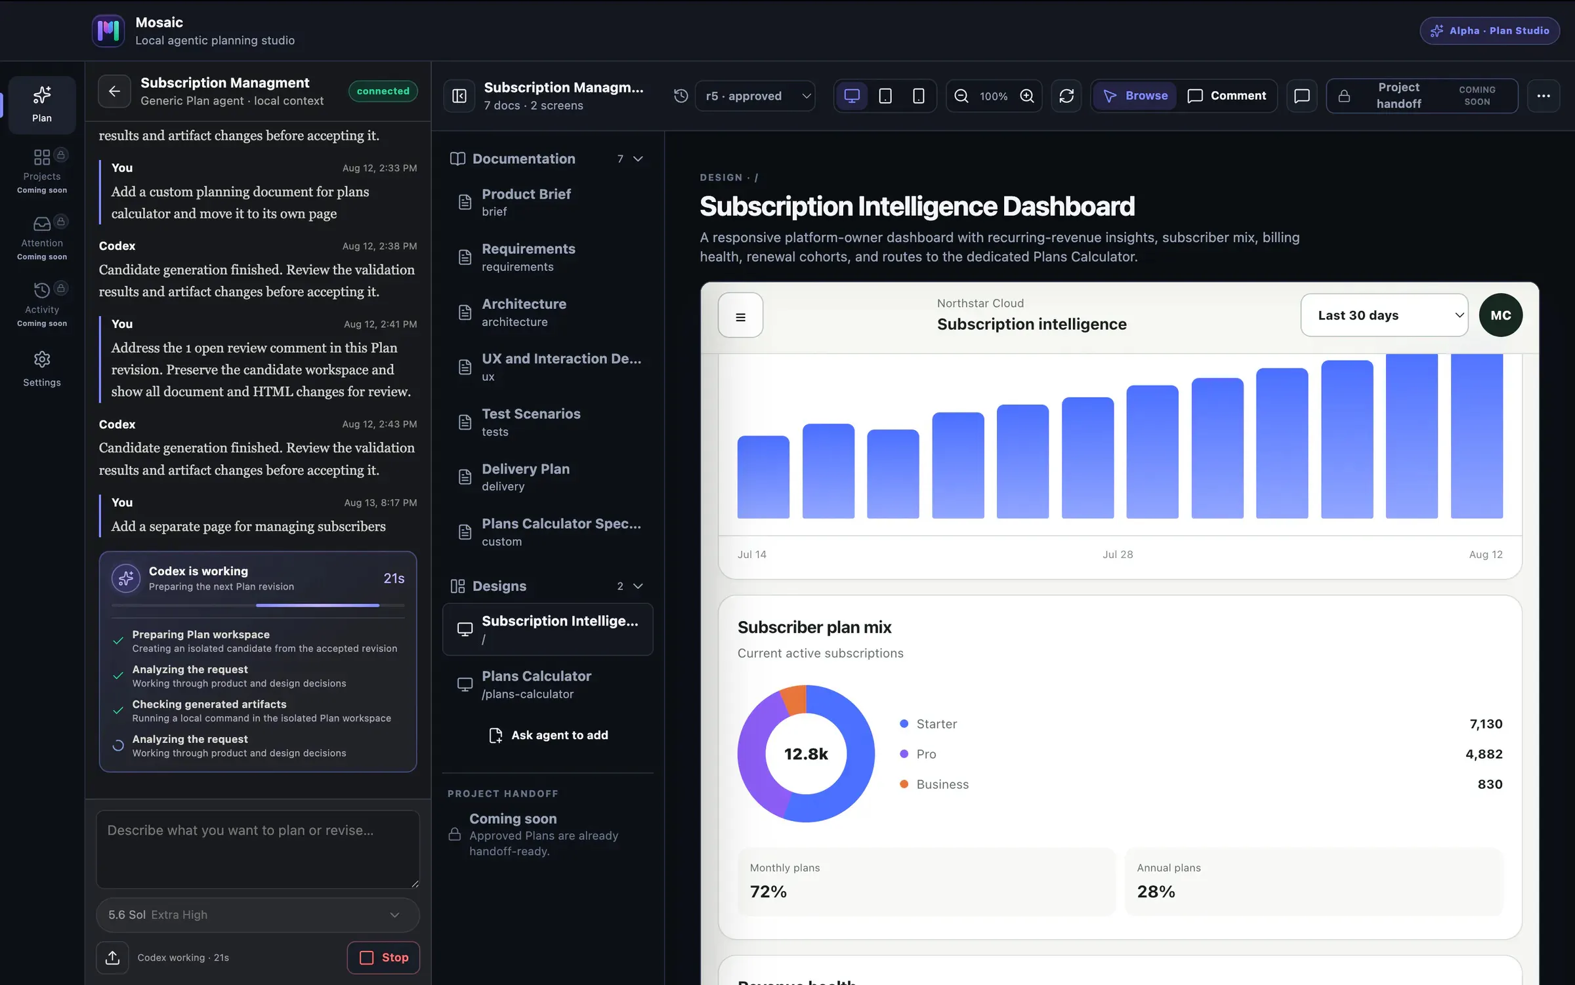
Task: Select the Plans Calculator design screen
Action: coord(548,684)
